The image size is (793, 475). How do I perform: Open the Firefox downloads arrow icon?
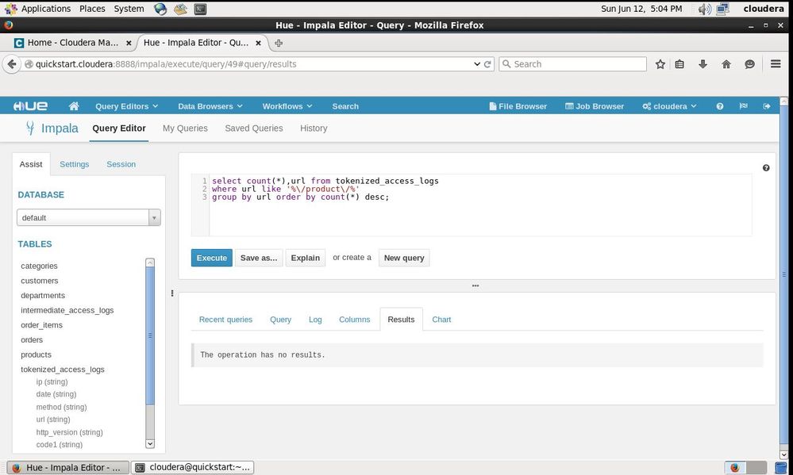(x=703, y=64)
